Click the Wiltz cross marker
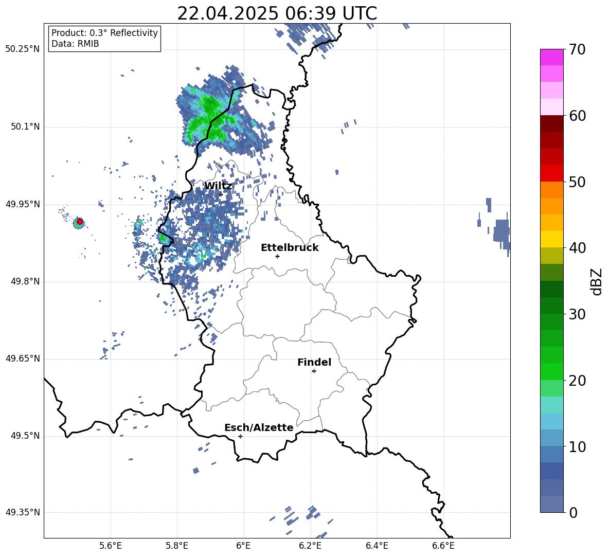Viewport: 609px width, 556px height. pos(221,194)
